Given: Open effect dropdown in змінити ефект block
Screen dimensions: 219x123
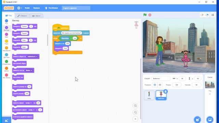Looking at the screenshot, I should pyautogui.click(x=28, y=103).
